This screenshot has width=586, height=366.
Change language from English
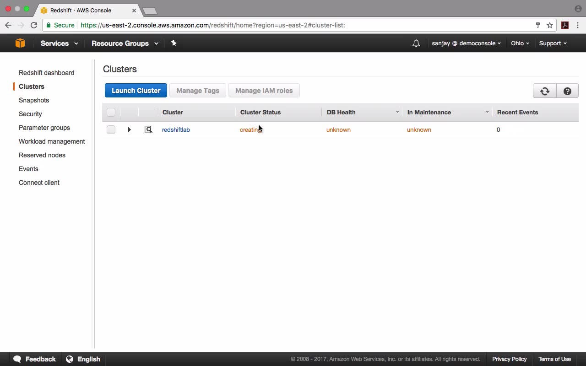point(89,359)
